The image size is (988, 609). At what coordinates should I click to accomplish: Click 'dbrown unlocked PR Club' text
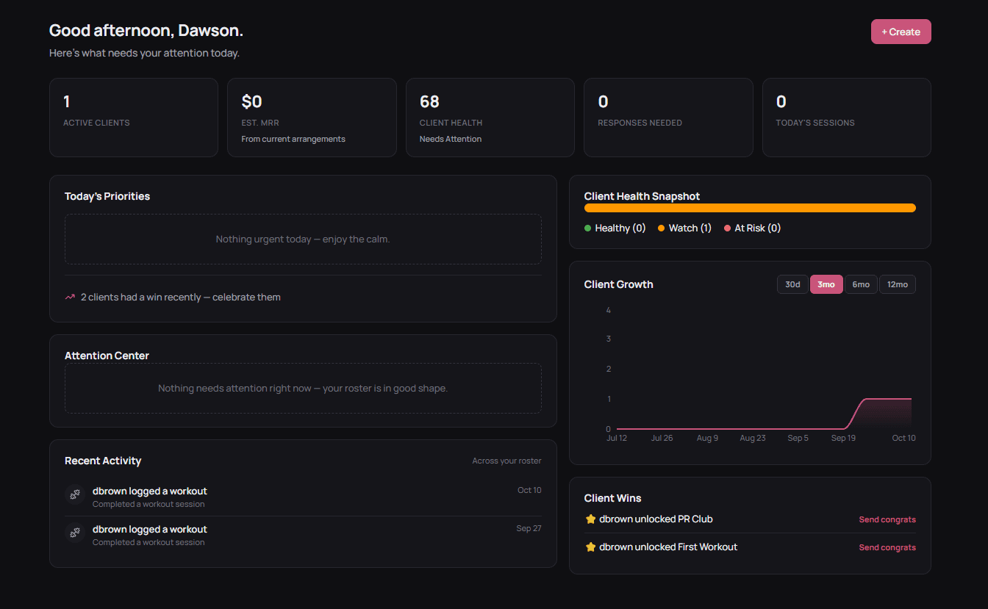tap(656, 519)
